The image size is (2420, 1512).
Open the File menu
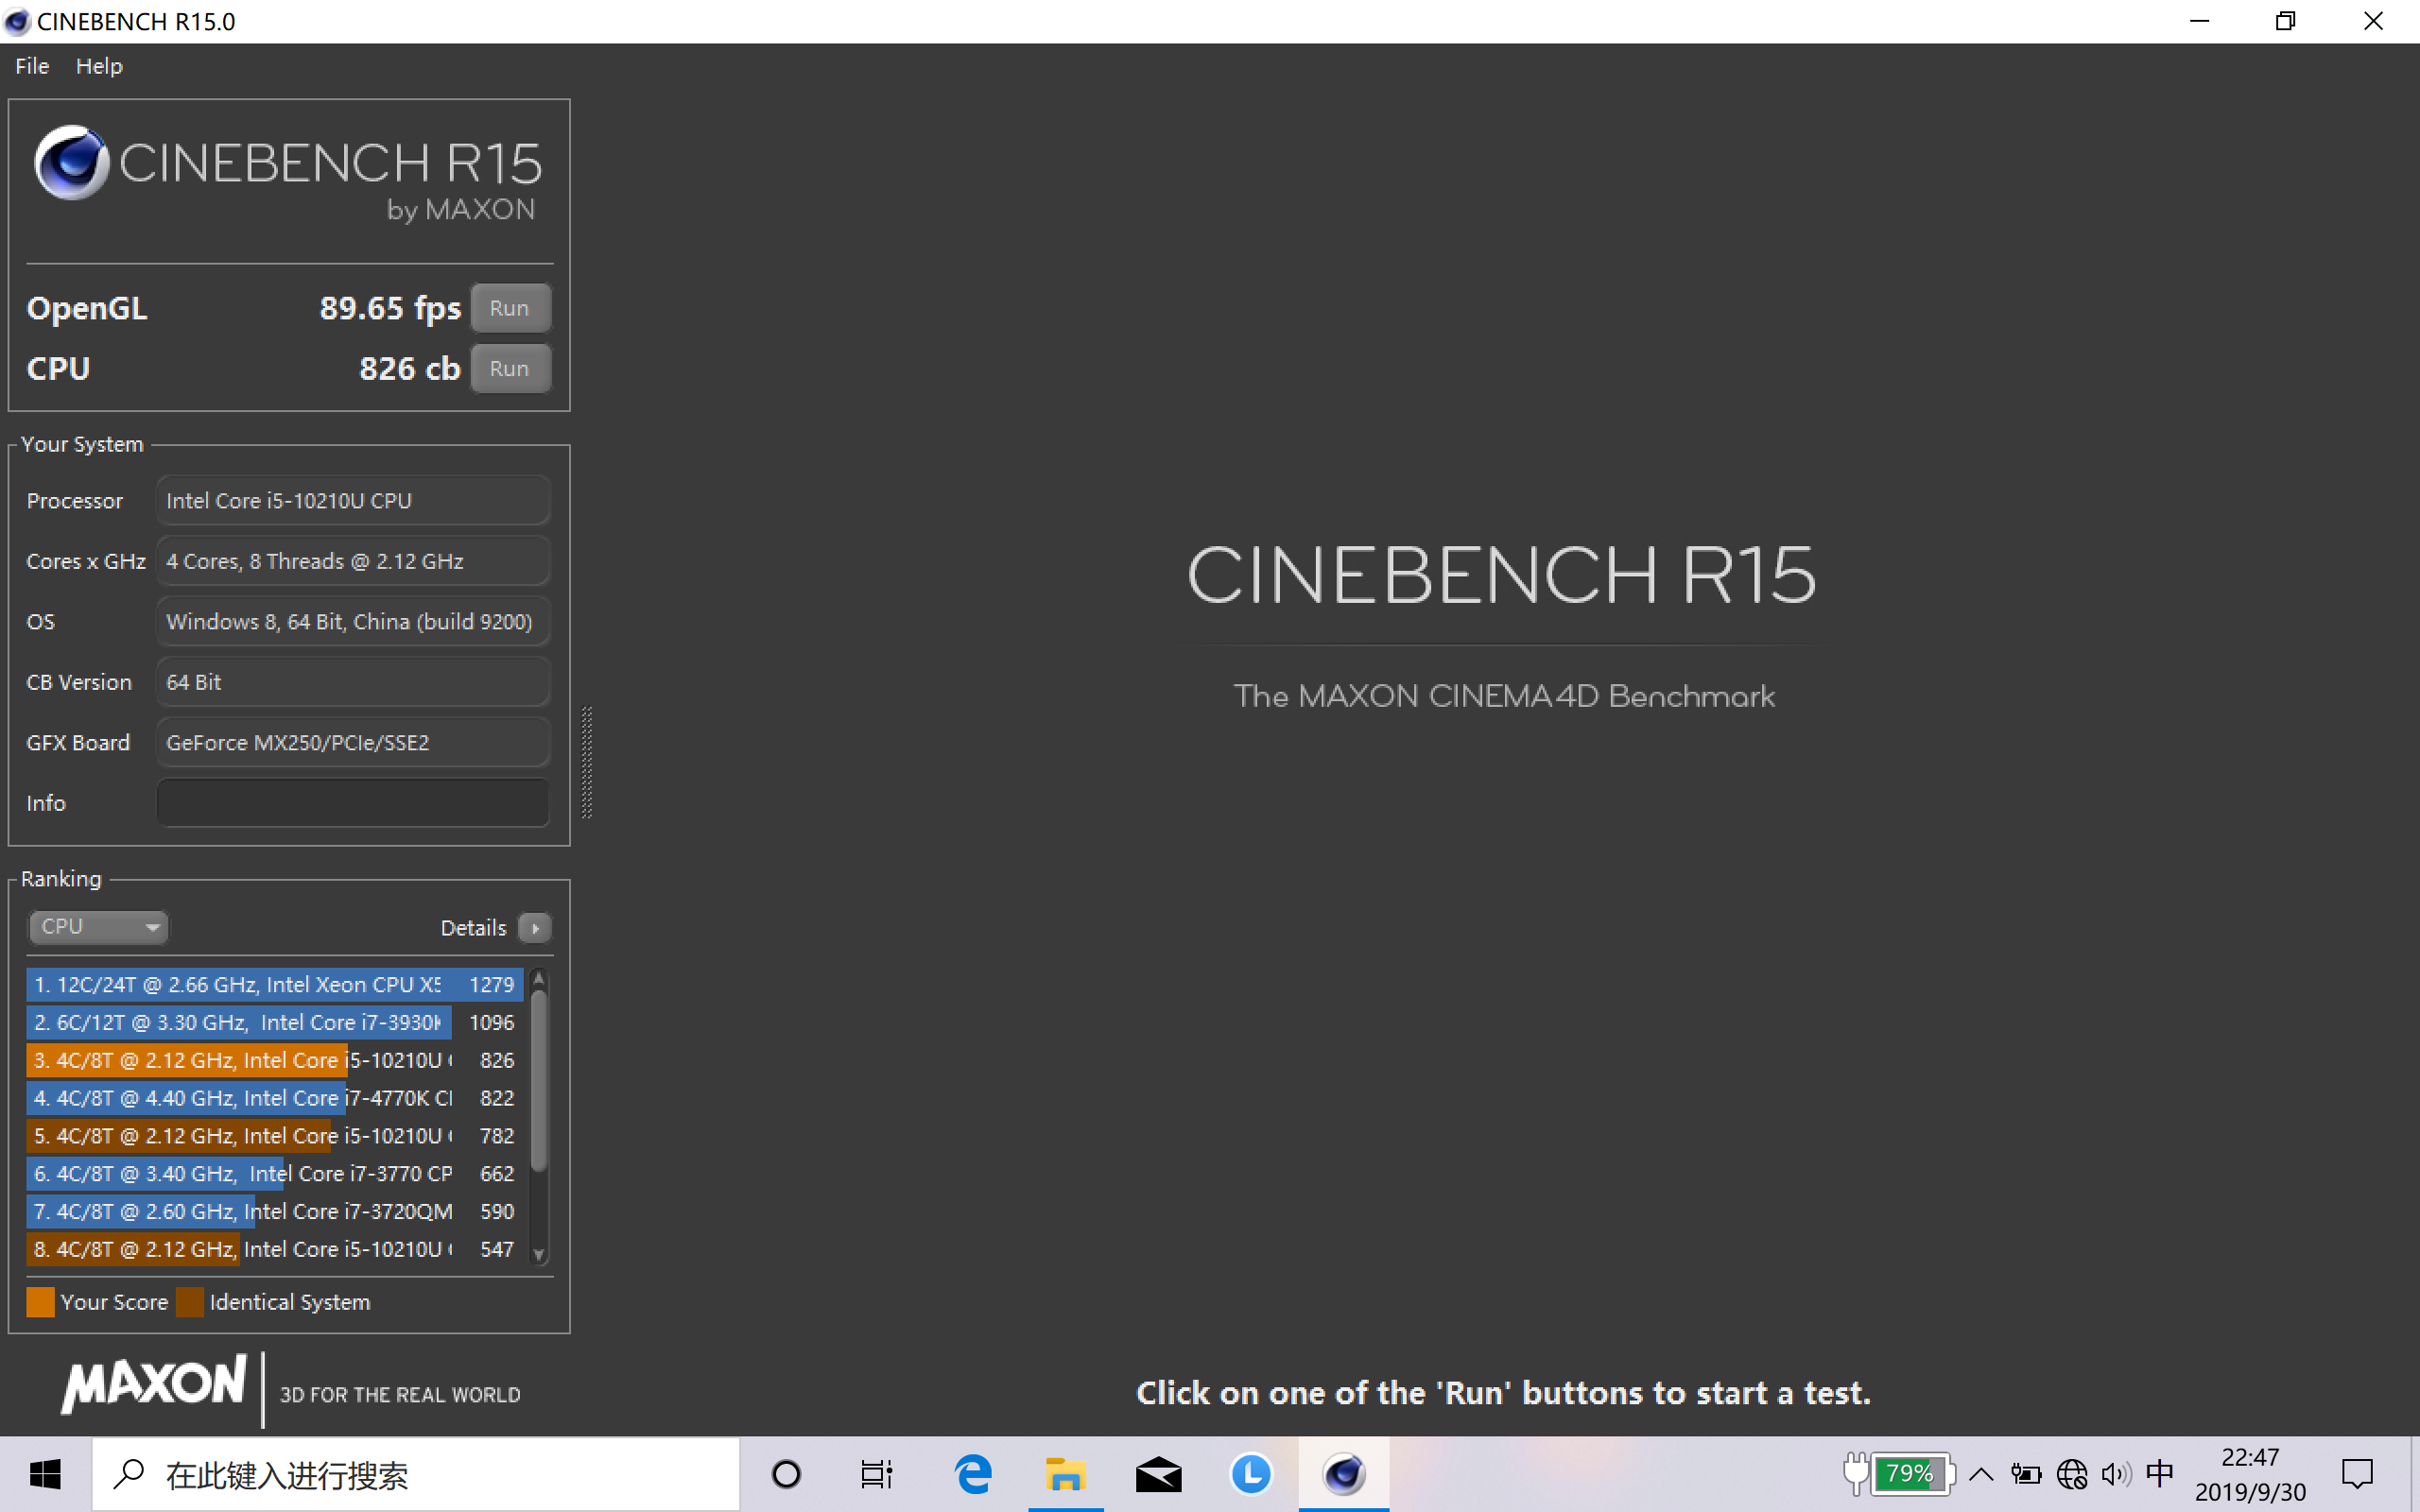pyautogui.click(x=32, y=66)
